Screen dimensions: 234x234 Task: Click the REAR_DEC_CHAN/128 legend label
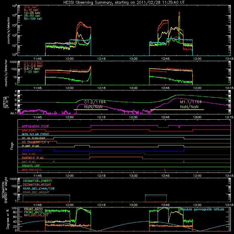point(39,189)
